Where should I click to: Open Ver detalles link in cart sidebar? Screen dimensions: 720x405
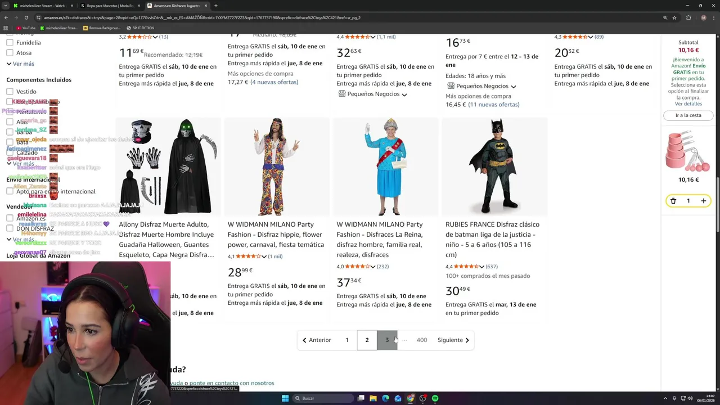click(x=688, y=103)
